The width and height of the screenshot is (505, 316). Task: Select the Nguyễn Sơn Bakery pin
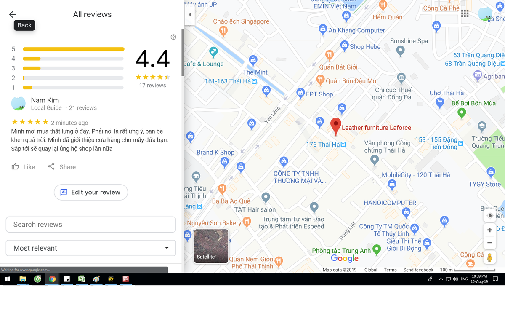(247, 222)
